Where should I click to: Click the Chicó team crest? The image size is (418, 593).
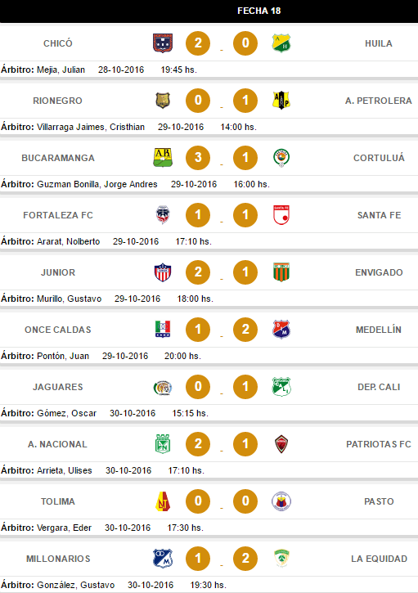pyautogui.click(x=163, y=43)
